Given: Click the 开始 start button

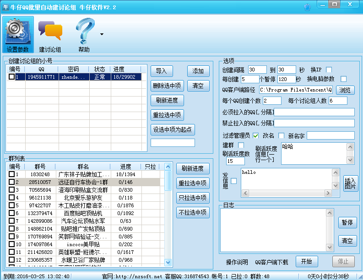Looking at the screenshot, I should [x=307, y=262].
